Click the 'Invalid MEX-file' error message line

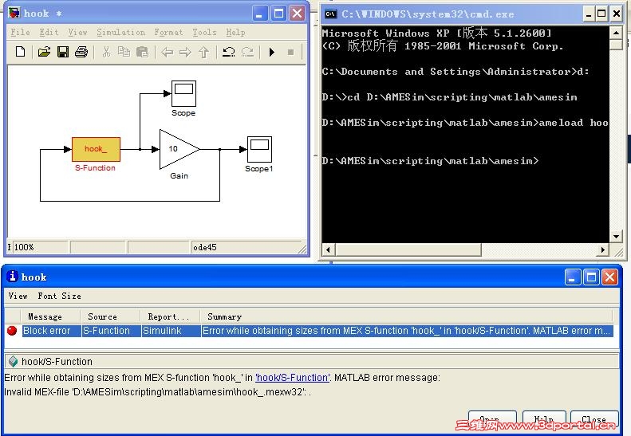point(157,391)
